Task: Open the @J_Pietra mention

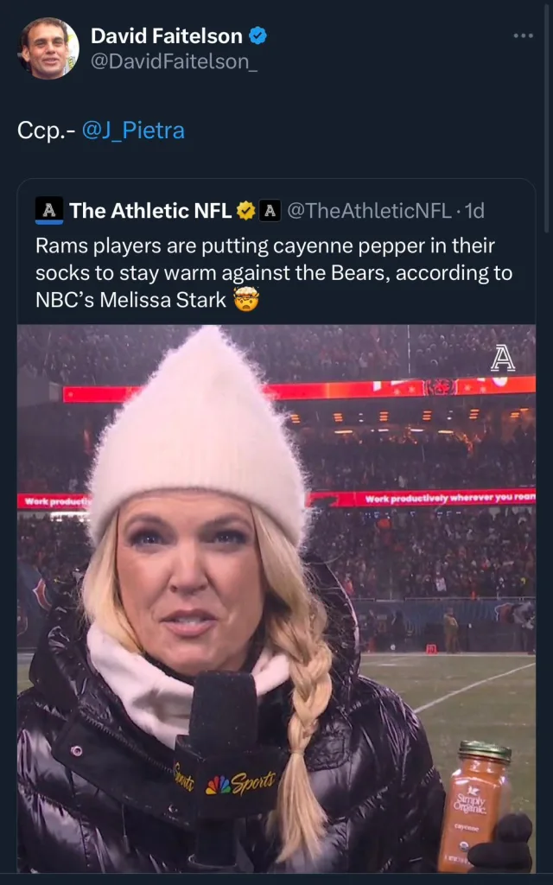Action: 133,131
